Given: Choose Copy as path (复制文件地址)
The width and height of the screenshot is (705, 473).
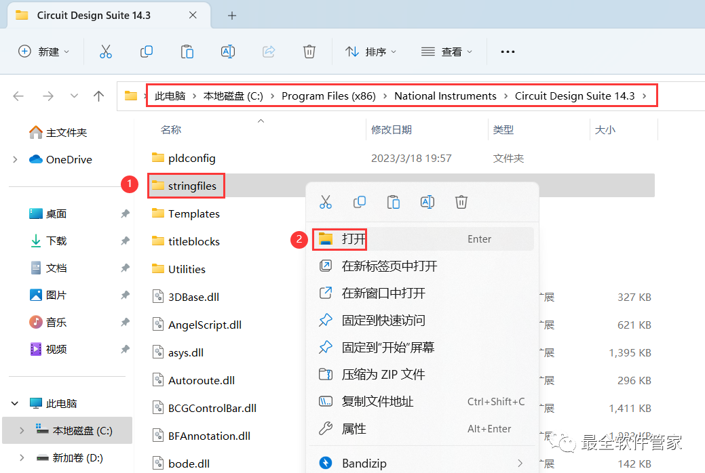Looking at the screenshot, I should pyautogui.click(x=423, y=402).
